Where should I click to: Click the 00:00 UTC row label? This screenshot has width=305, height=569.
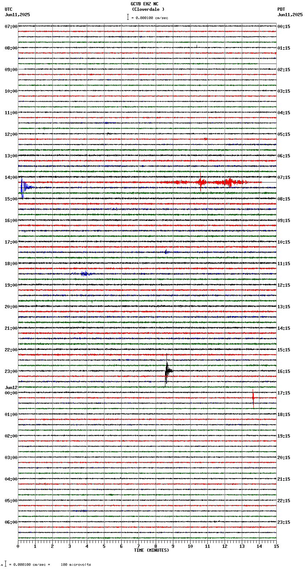pyautogui.click(x=11, y=393)
